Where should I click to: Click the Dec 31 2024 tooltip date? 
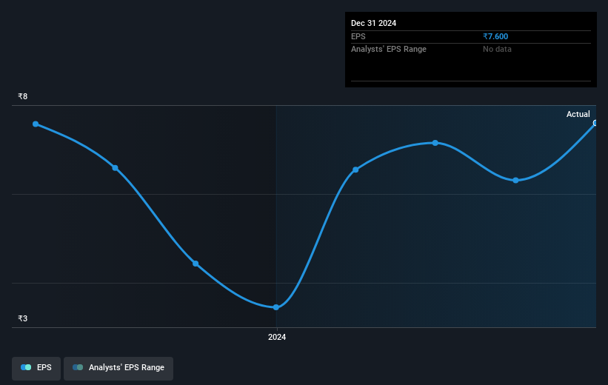click(x=373, y=23)
